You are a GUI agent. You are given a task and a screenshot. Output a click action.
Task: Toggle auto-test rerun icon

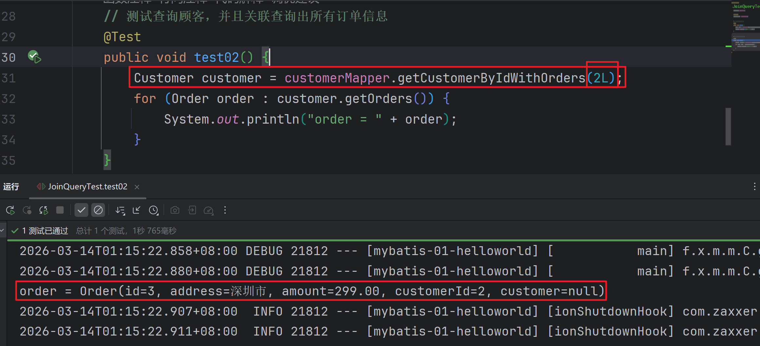pos(44,210)
